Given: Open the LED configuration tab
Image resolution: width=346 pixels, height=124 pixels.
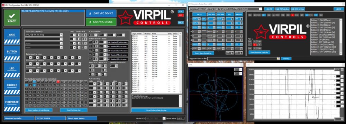Looking at the screenshot, I should coord(12,71).
